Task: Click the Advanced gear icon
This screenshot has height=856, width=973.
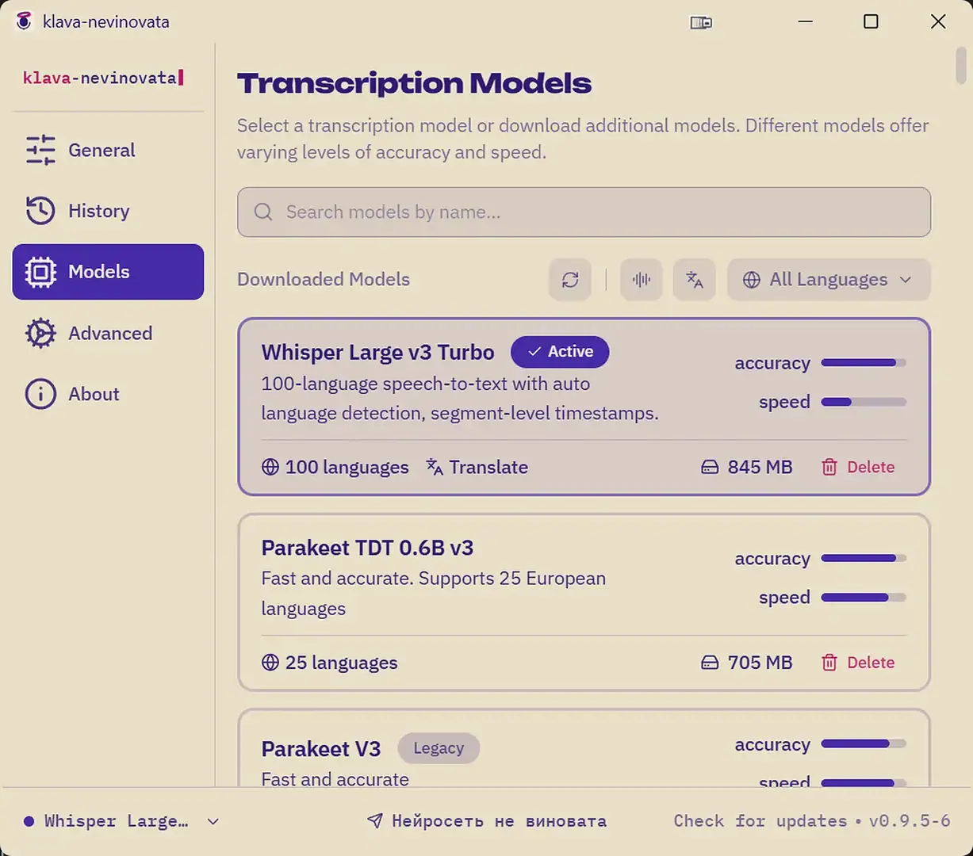Action: tap(40, 333)
